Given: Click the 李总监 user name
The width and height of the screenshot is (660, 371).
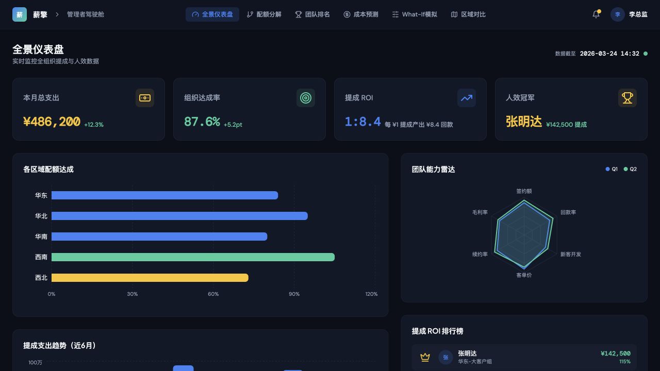Looking at the screenshot, I should [638, 14].
